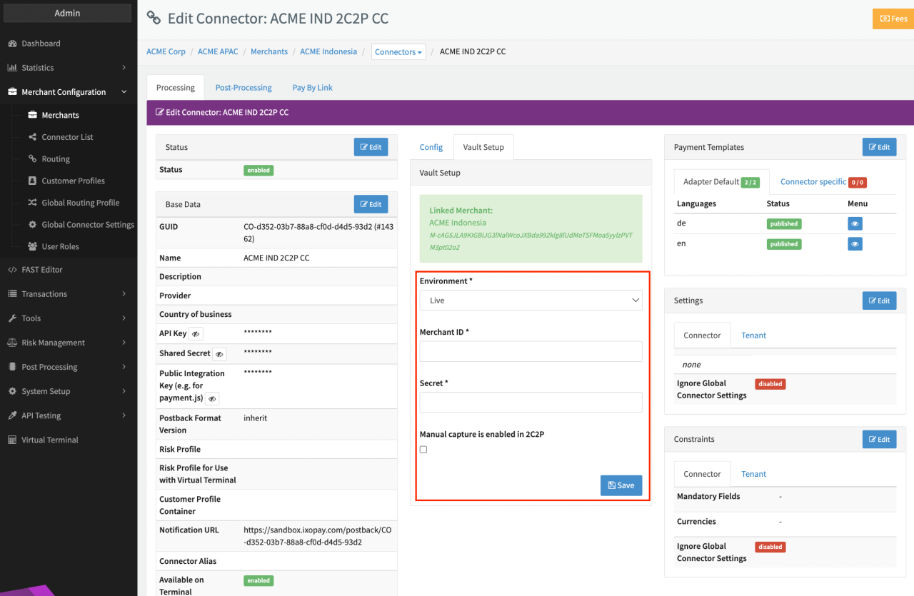Image resolution: width=914 pixels, height=596 pixels.
Task: Open the Connectors breadcrumb dropdown
Action: (x=398, y=52)
